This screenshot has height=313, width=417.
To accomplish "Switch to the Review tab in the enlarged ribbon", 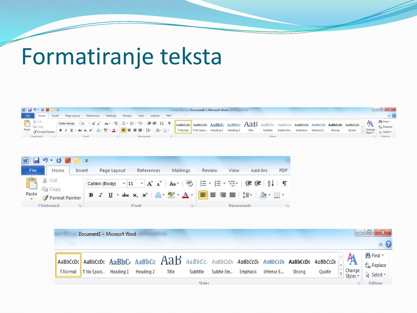I will click(x=210, y=170).
